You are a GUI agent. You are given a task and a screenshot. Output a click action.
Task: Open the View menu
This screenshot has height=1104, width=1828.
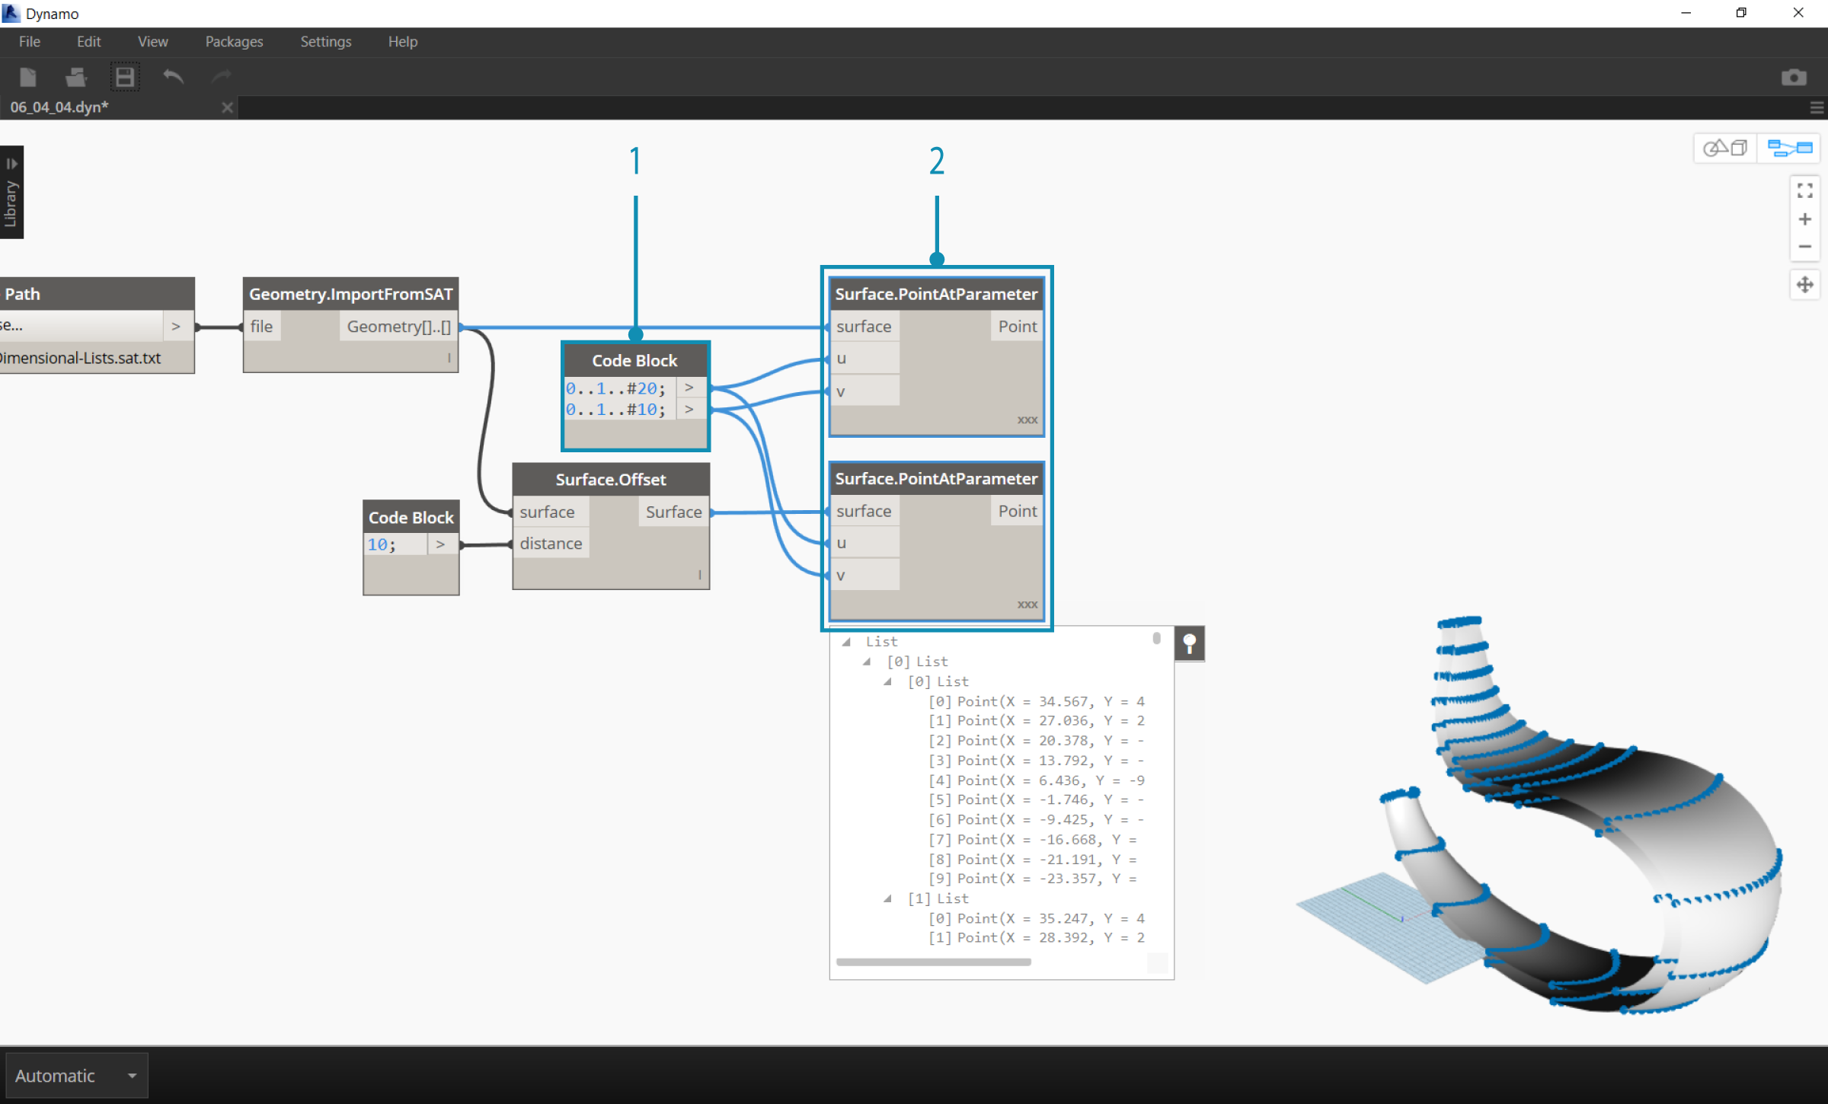pos(152,42)
